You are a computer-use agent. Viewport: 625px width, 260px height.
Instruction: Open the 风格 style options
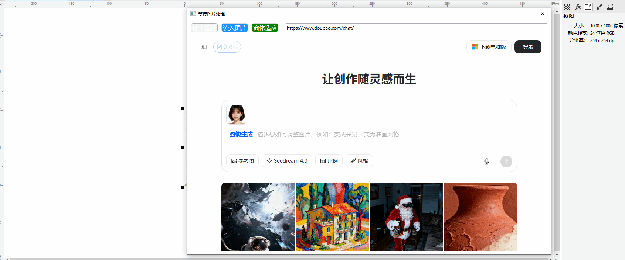tap(359, 161)
